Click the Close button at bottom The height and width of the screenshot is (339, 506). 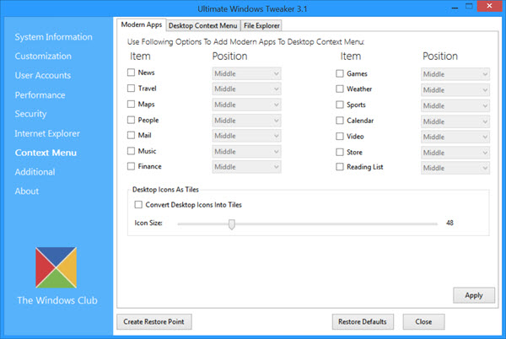[423, 321]
